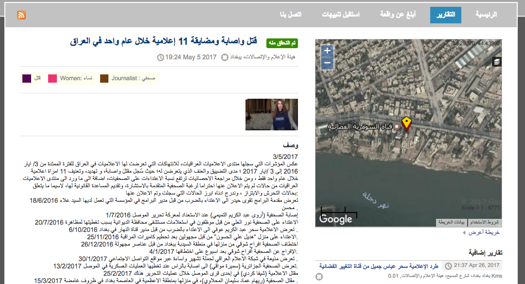This screenshot has height=284, width=525.
Task: Click the purple قتل category swatch
Action: pos(27,78)
